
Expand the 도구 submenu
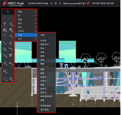tap(26, 39)
